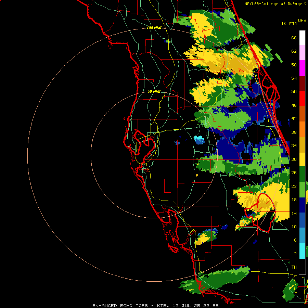Image resolution: width=308 pixels, height=308 pixels.
Task: Click the bright red legend swatch between 50 and 46
Action: [302, 99]
